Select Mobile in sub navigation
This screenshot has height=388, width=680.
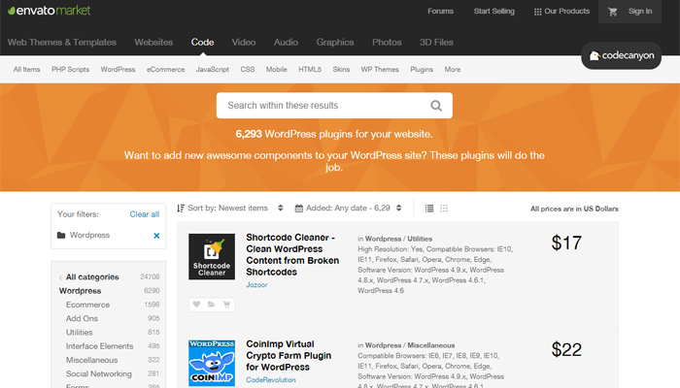277,69
